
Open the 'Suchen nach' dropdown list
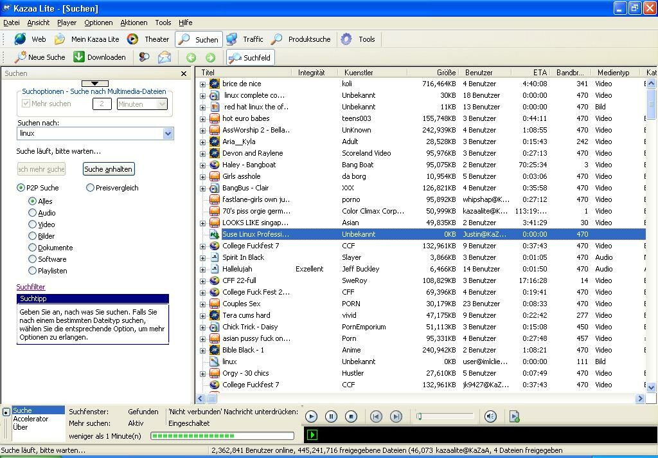point(167,133)
